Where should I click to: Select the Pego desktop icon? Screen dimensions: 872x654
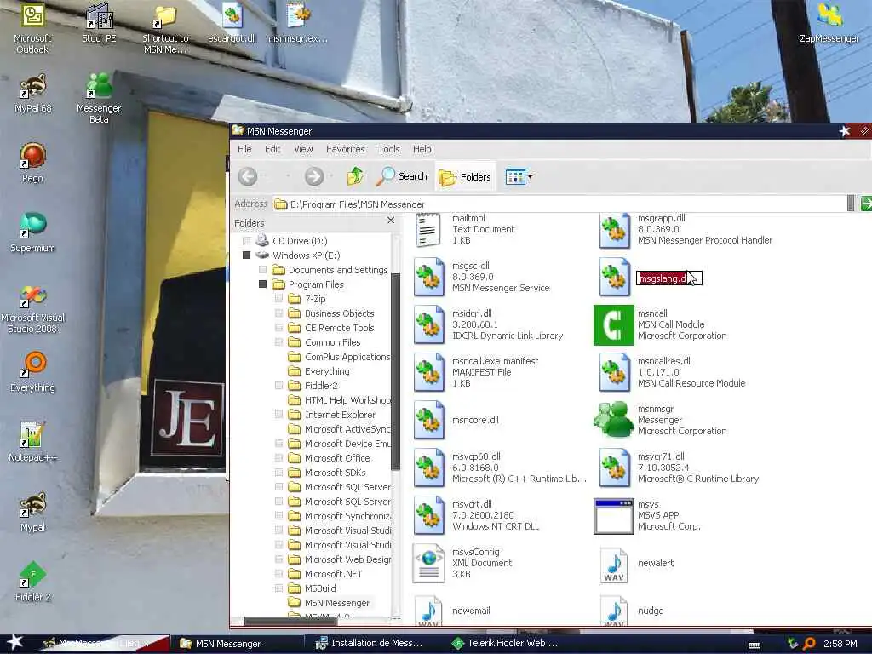(x=32, y=163)
